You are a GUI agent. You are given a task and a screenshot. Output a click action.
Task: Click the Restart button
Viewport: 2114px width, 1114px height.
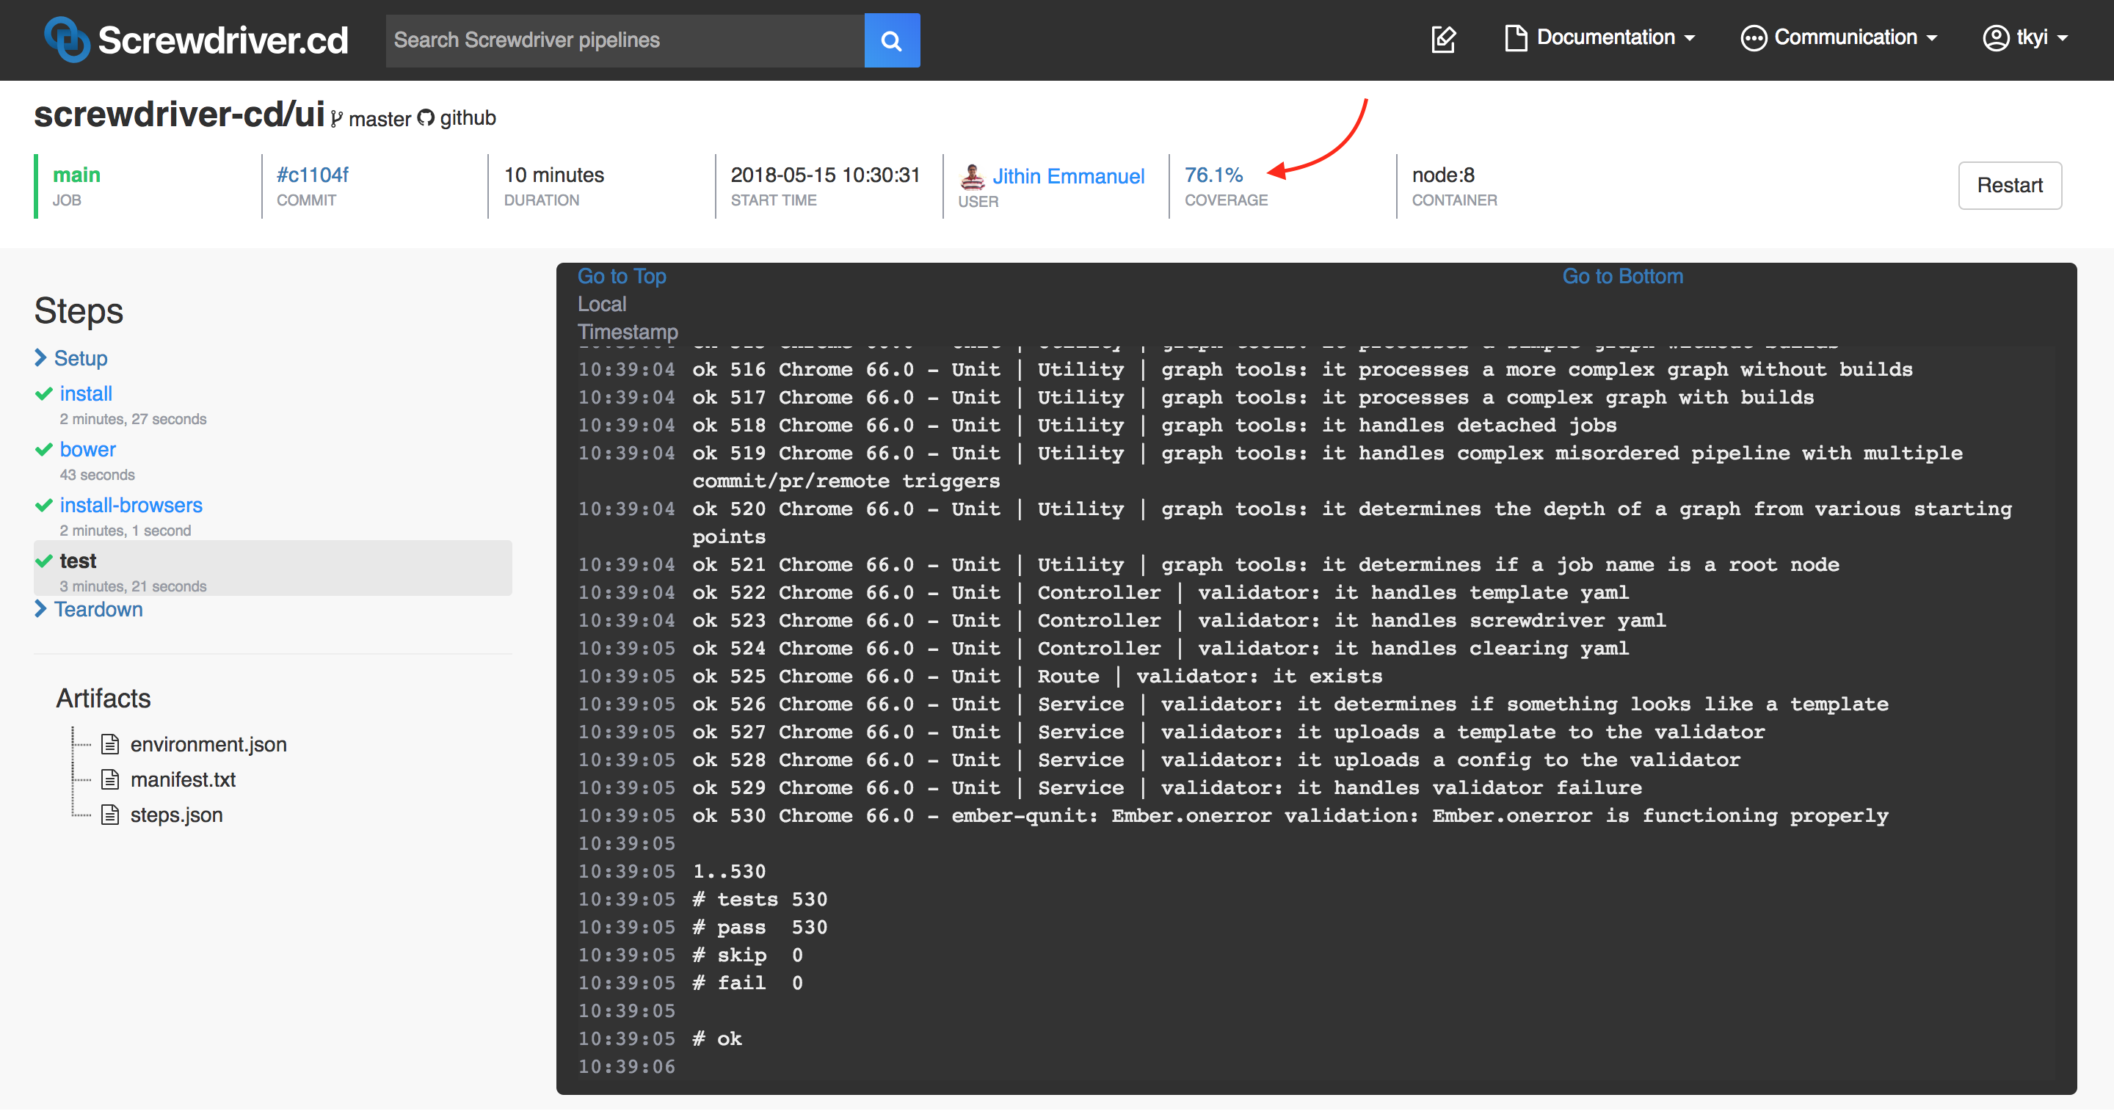tap(2011, 183)
